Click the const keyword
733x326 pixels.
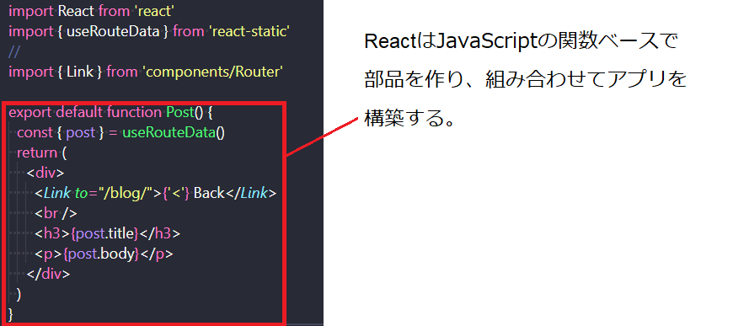[x=35, y=133]
